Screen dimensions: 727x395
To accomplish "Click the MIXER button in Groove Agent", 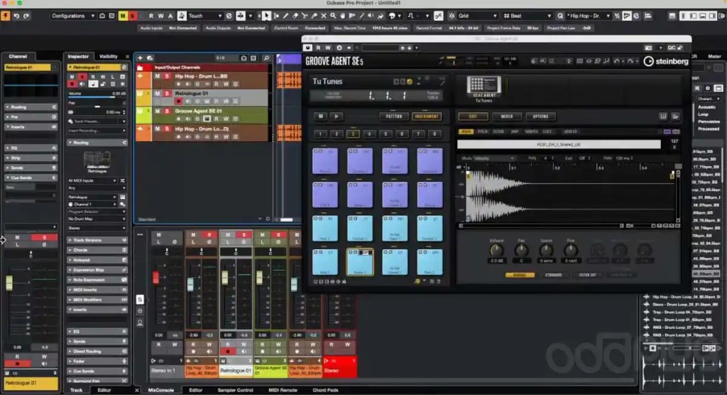I will pos(507,117).
